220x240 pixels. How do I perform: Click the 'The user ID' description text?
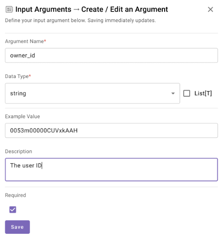point(26,165)
